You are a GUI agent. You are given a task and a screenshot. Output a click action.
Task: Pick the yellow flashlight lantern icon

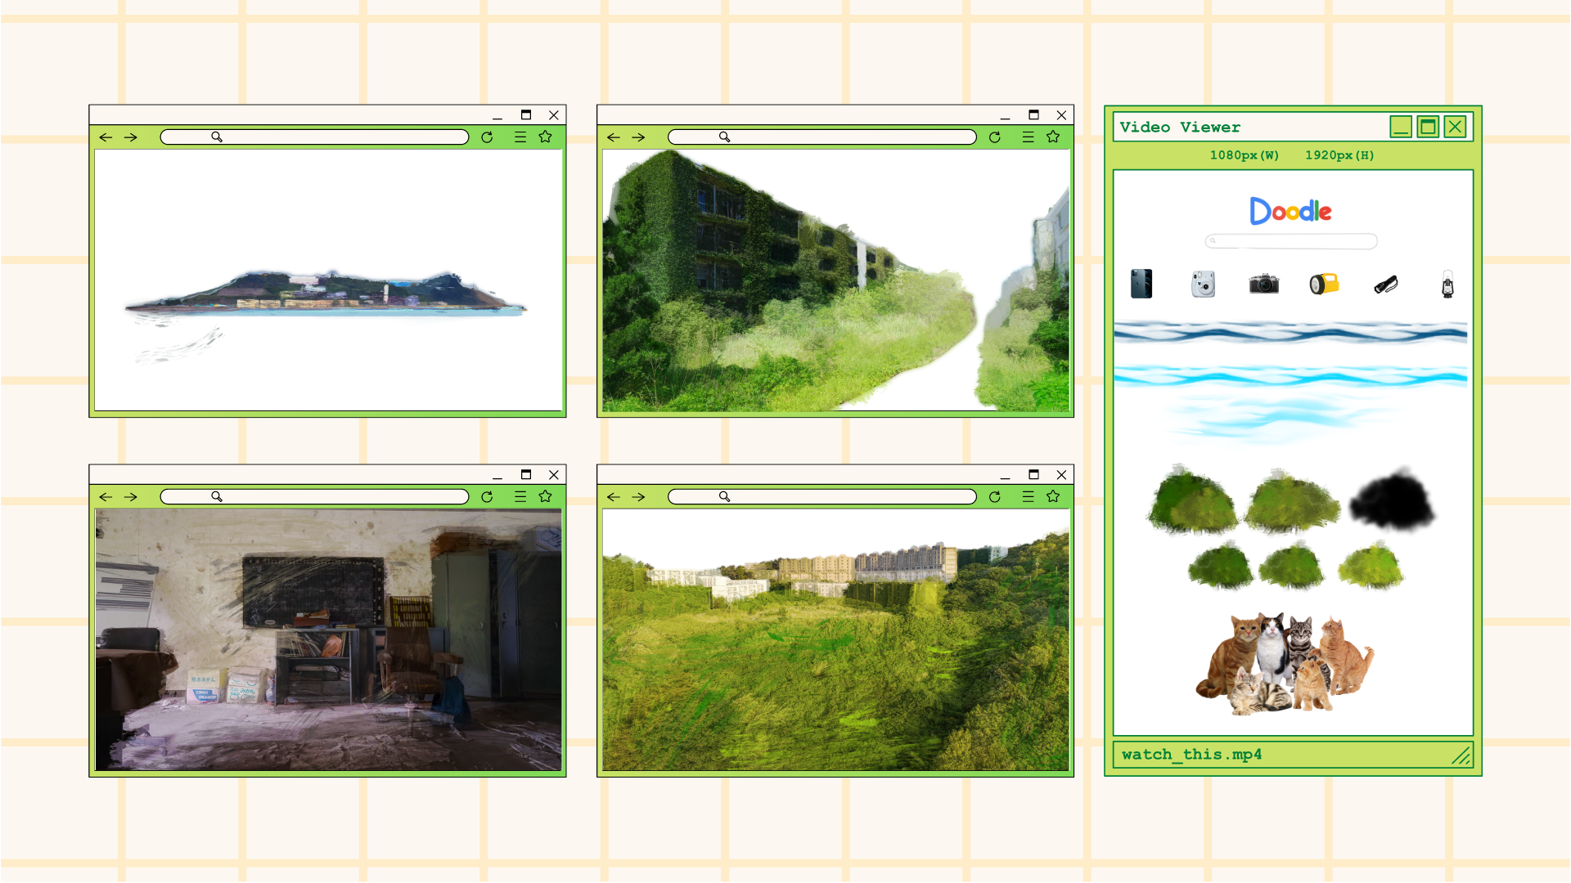coord(1324,284)
